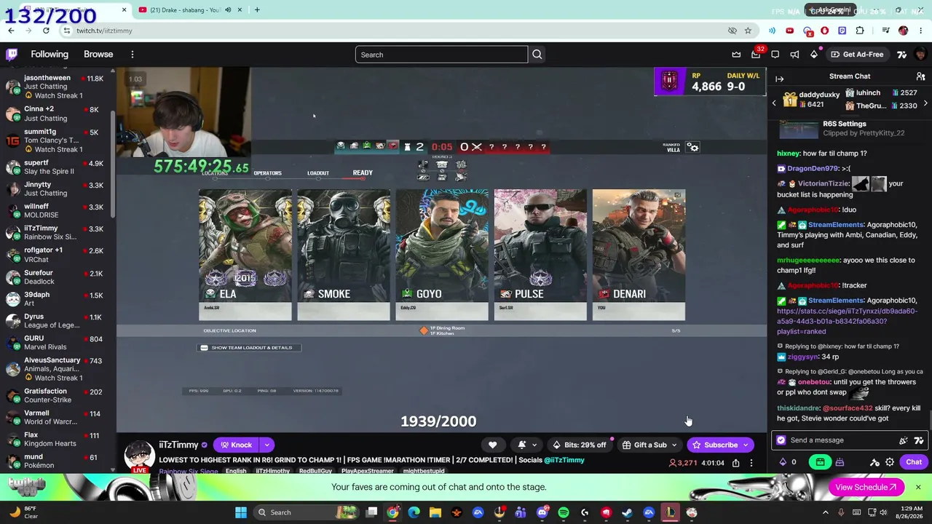Open Twitch notifications inbox with 32 badge
This screenshot has width=932, height=524.
(756, 55)
